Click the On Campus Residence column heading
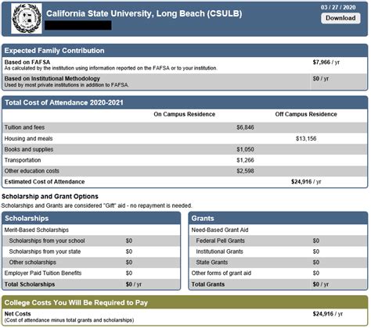This screenshot has height=328, width=371. (185, 114)
